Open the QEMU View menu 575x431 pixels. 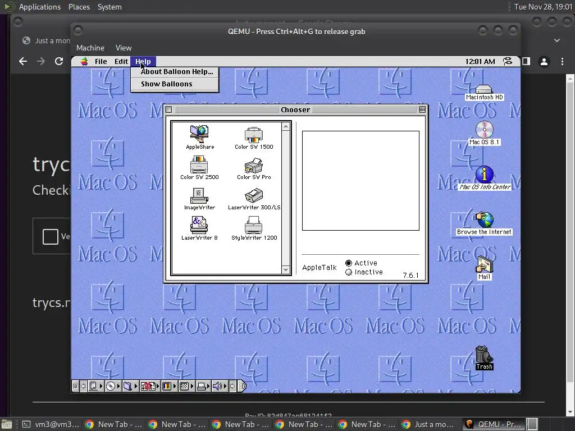point(124,48)
